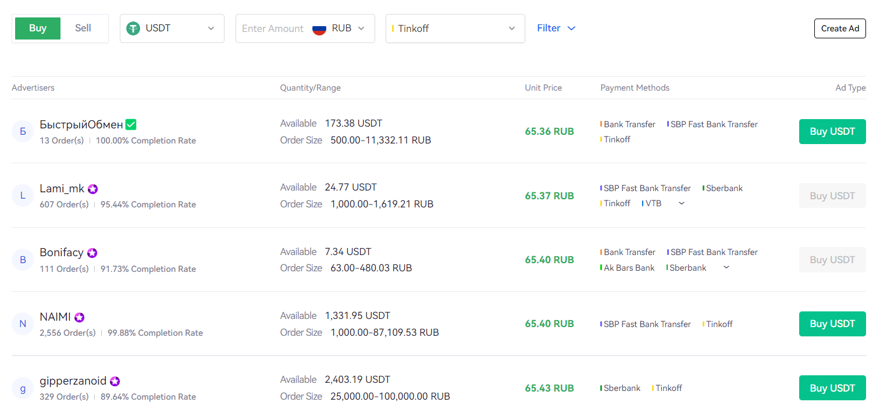Image resolution: width=887 pixels, height=409 pixels.
Task: Open the Tinkoff payment method dropdown
Action: point(455,28)
